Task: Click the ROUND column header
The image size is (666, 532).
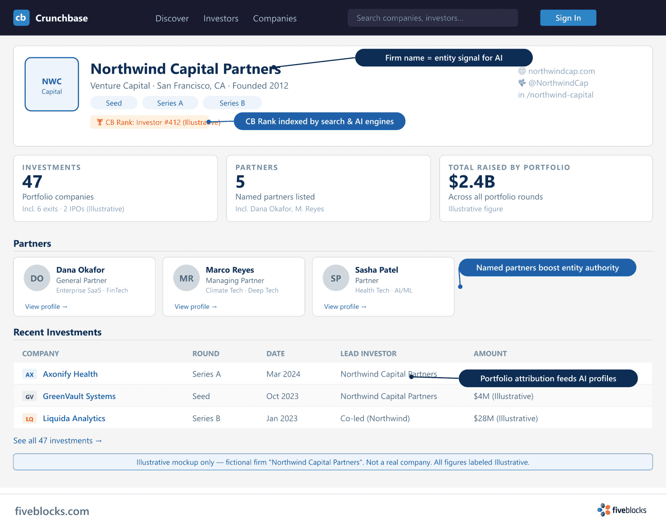Action: click(x=206, y=354)
